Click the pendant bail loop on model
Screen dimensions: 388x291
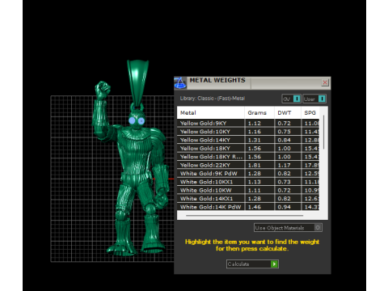pyautogui.click(x=137, y=82)
